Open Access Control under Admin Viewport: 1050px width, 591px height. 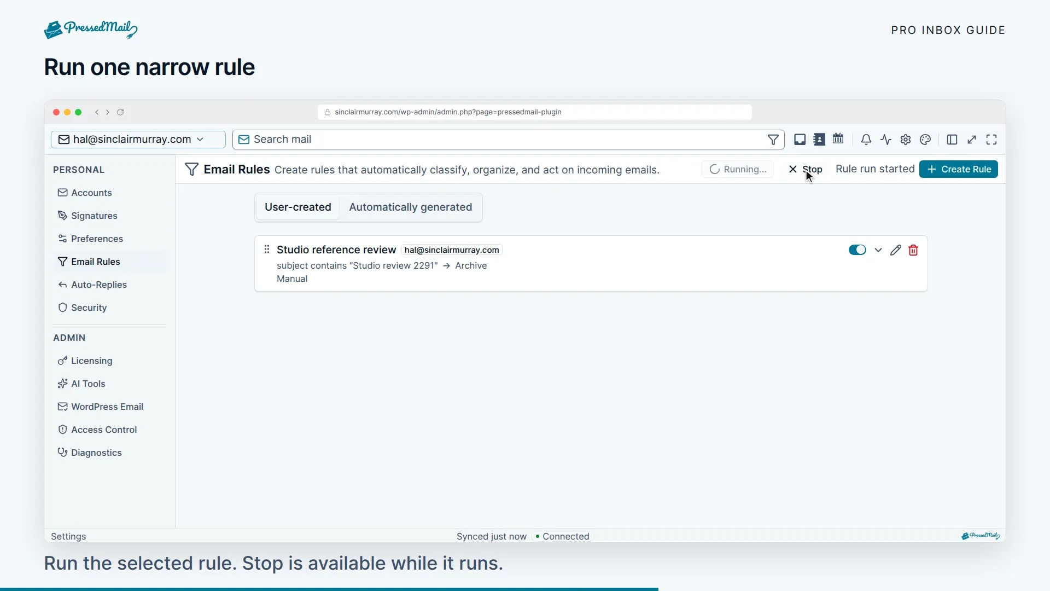pyautogui.click(x=109, y=430)
